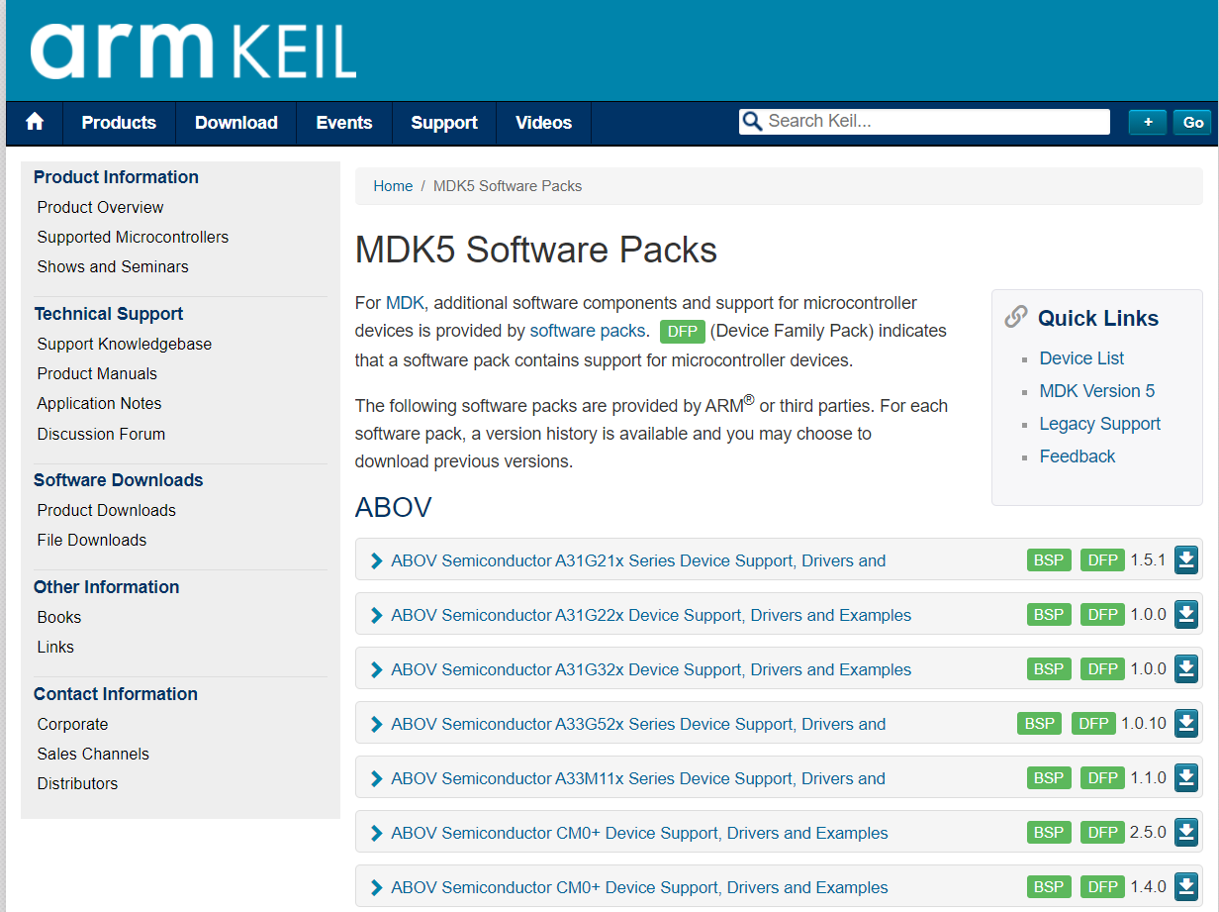The image size is (1219, 912).
Task: Expand the CM0+ version 2.5.0 row
Action: tap(376, 833)
